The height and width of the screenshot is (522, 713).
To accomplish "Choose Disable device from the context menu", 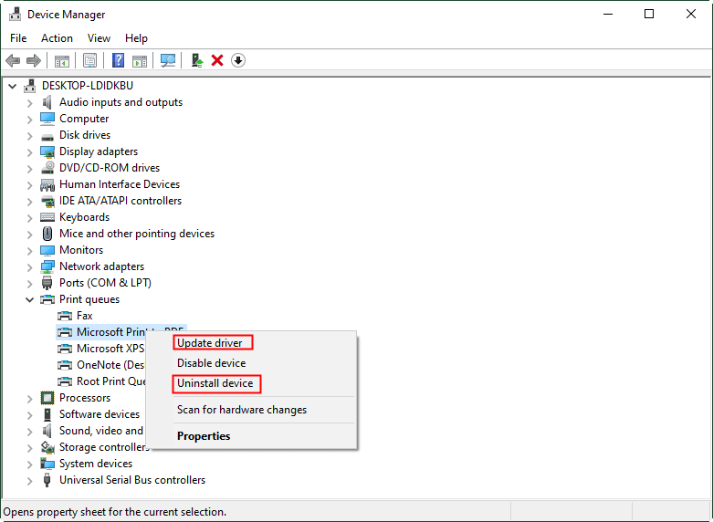I will pyautogui.click(x=251, y=363).
